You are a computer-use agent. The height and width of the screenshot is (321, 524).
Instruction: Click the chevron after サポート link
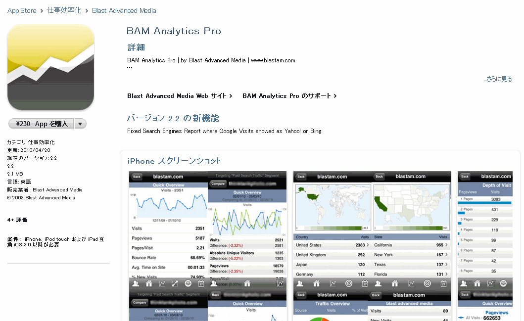pos(335,96)
